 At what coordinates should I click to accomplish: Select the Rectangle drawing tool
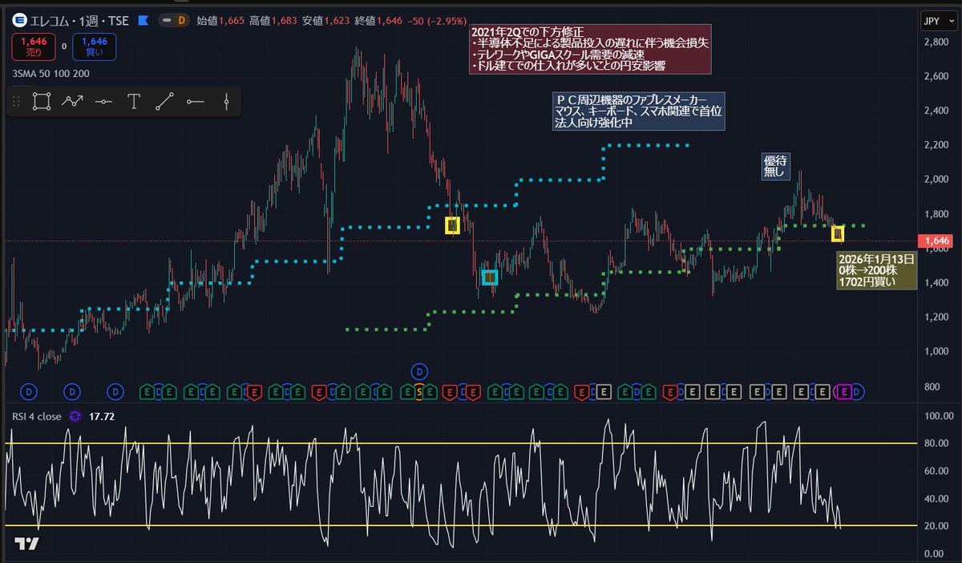(x=42, y=101)
